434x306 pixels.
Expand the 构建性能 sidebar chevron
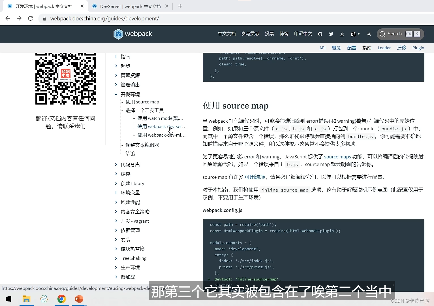[116, 202]
